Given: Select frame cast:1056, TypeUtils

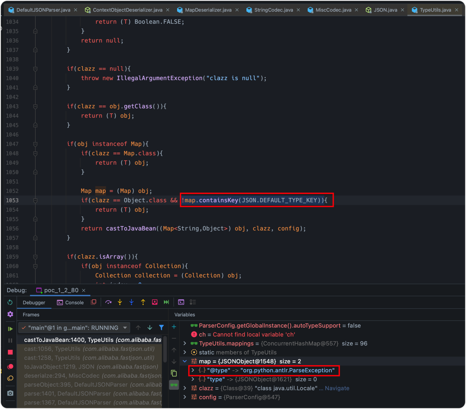Looking at the screenshot, I should coord(89,349).
